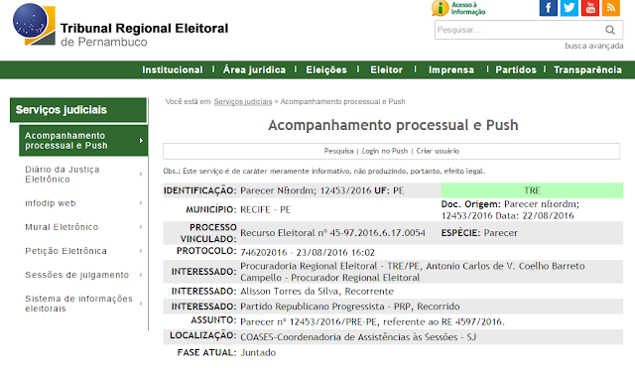Image resolution: width=635 pixels, height=368 pixels.
Task: Expand arrow next to Petição Eletrônica
Action: (141, 251)
